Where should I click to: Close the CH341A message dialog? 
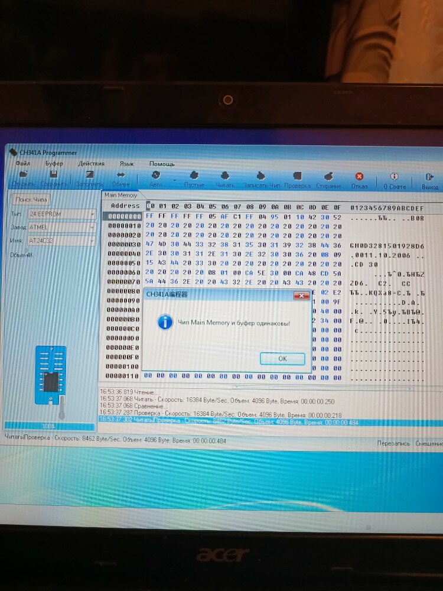[301, 296]
